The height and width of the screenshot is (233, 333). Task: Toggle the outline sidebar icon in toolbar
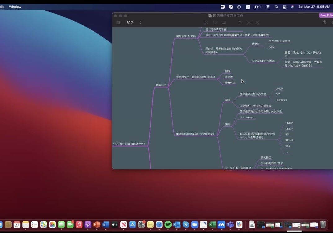coord(118,22)
